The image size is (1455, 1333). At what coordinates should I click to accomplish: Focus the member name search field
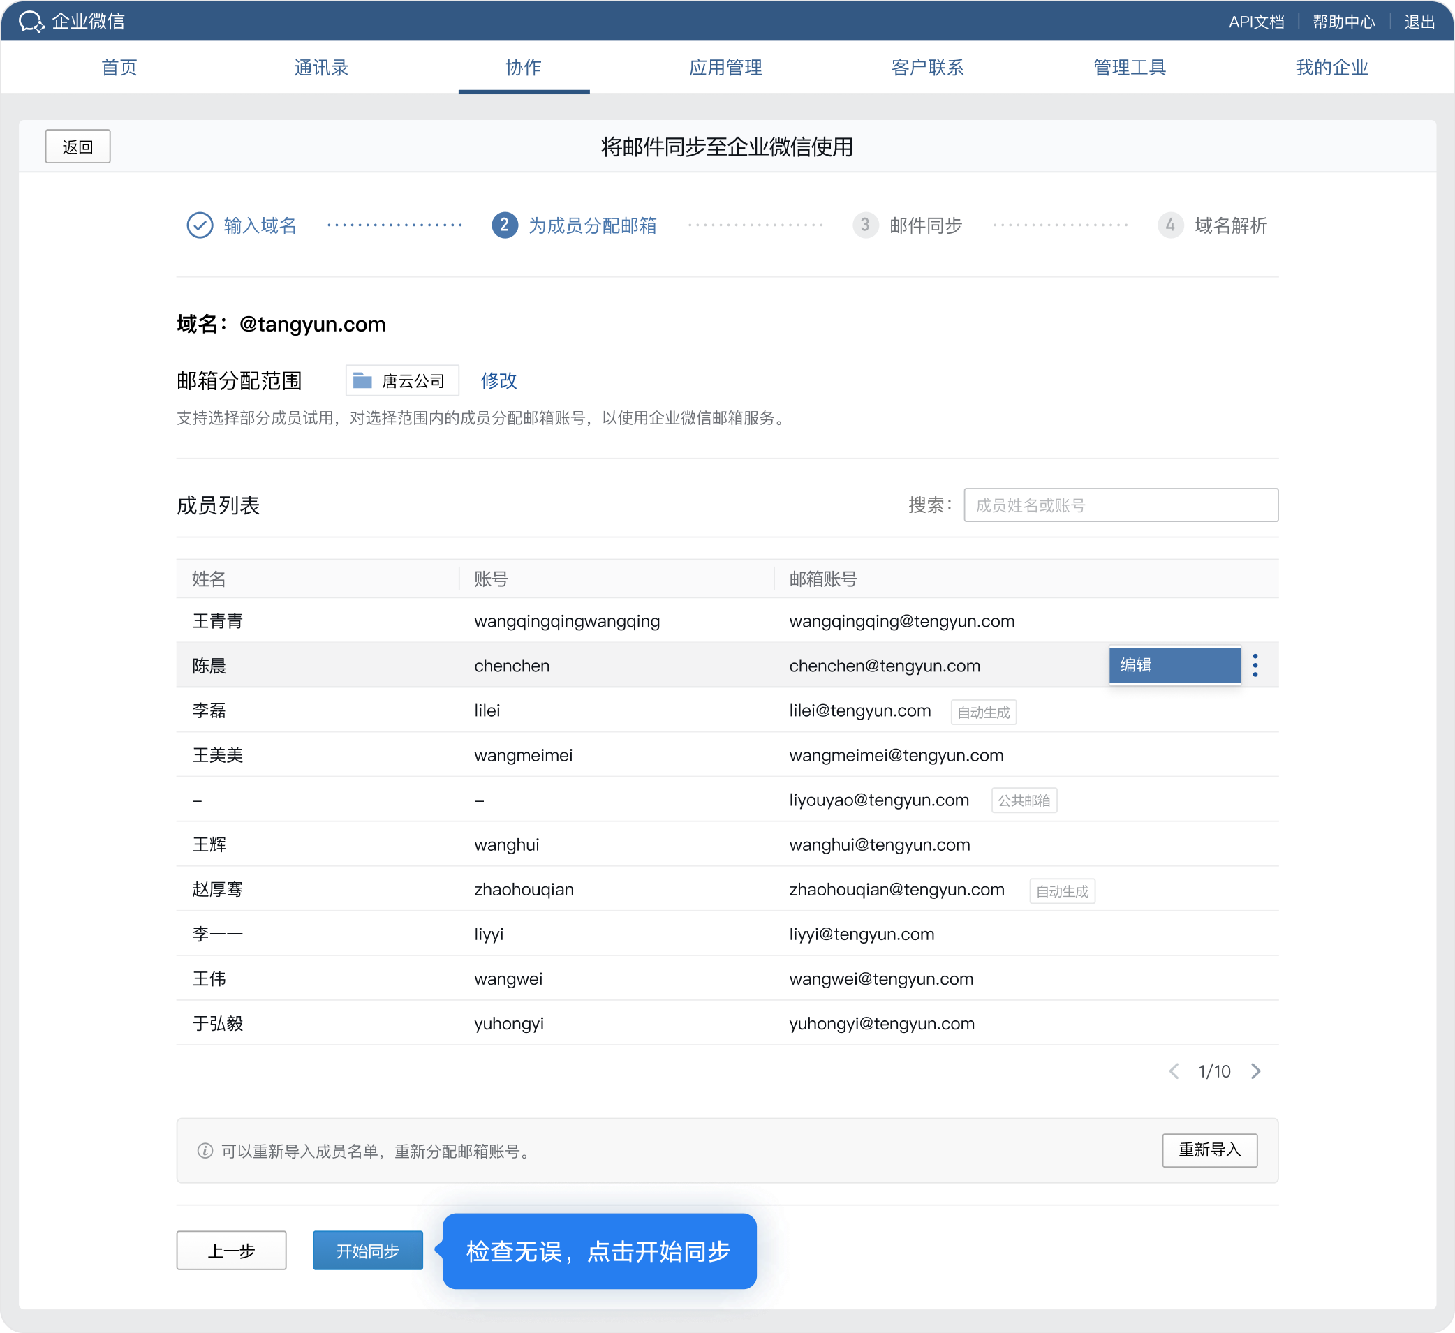[1120, 505]
